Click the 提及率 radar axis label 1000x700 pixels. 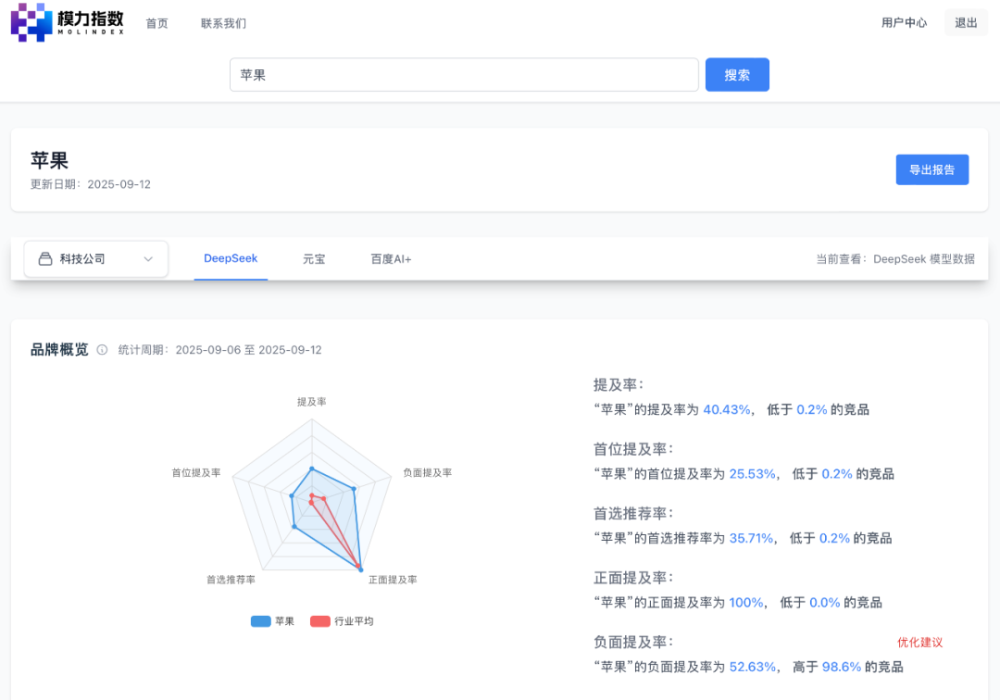point(312,402)
